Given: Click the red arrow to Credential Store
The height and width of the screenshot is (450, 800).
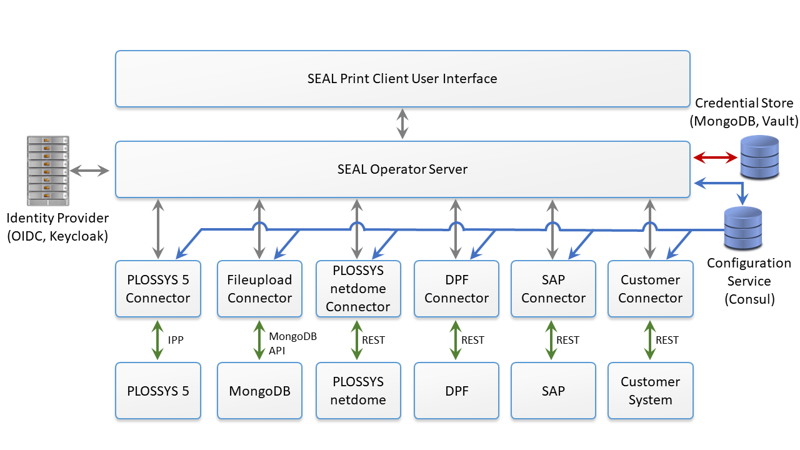Looking at the screenshot, I should pyautogui.click(x=716, y=159).
